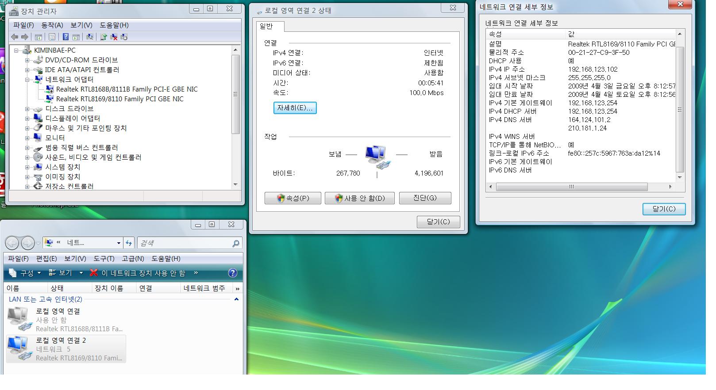The width and height of the screenshot is (716, 390).
Task: Click Scan for hardware changes icon
Action: pyautogui.click(x=90, y=37)
